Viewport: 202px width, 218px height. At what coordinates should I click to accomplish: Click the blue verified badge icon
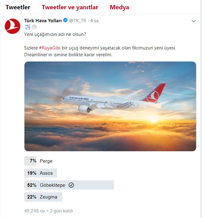(x=65, y=20)
